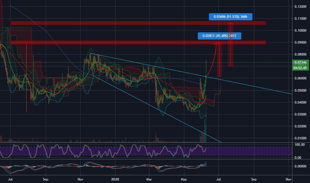
Task: Click the 0.06000 price axis label
Action: pos(300,78)
